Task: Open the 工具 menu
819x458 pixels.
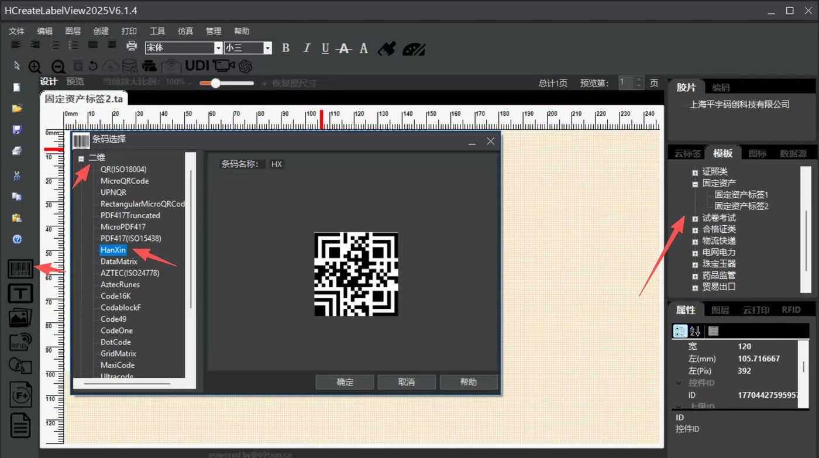Action: [x=157, y=31]
